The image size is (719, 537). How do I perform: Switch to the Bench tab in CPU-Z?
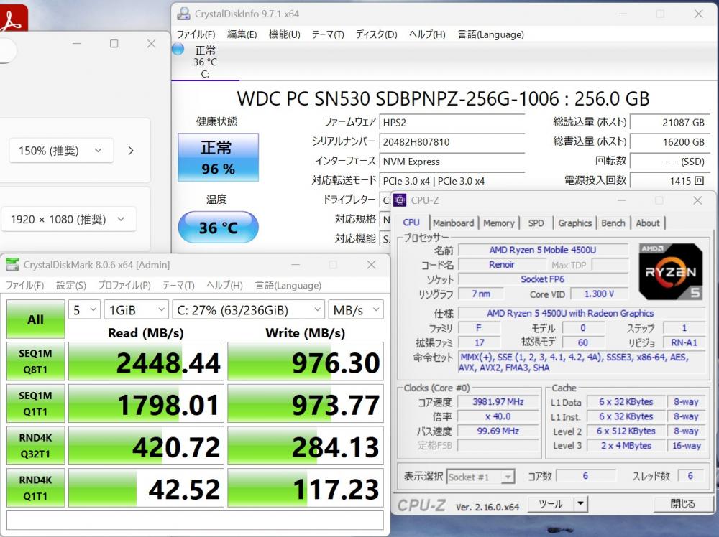613,223
